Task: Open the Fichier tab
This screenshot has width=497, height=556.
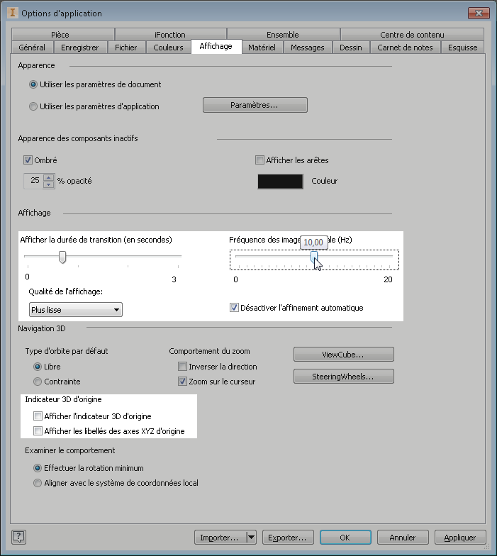Action: (x=126, y=47)
